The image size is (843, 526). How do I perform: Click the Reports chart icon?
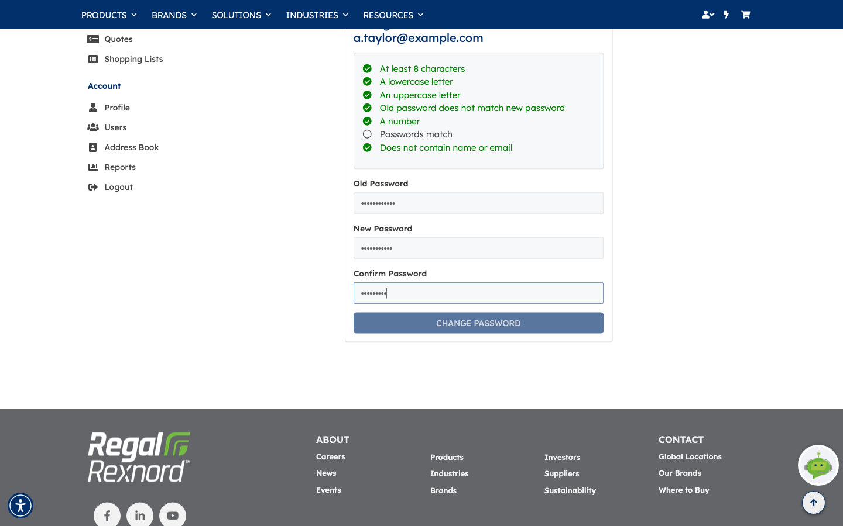point(93,167)
